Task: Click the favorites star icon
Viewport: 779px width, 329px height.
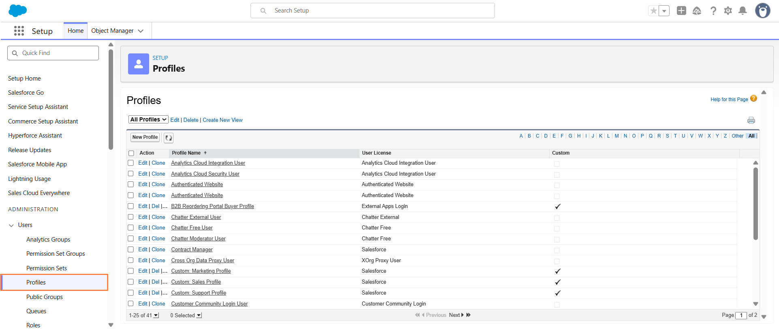Action: (x=653, y=11)
